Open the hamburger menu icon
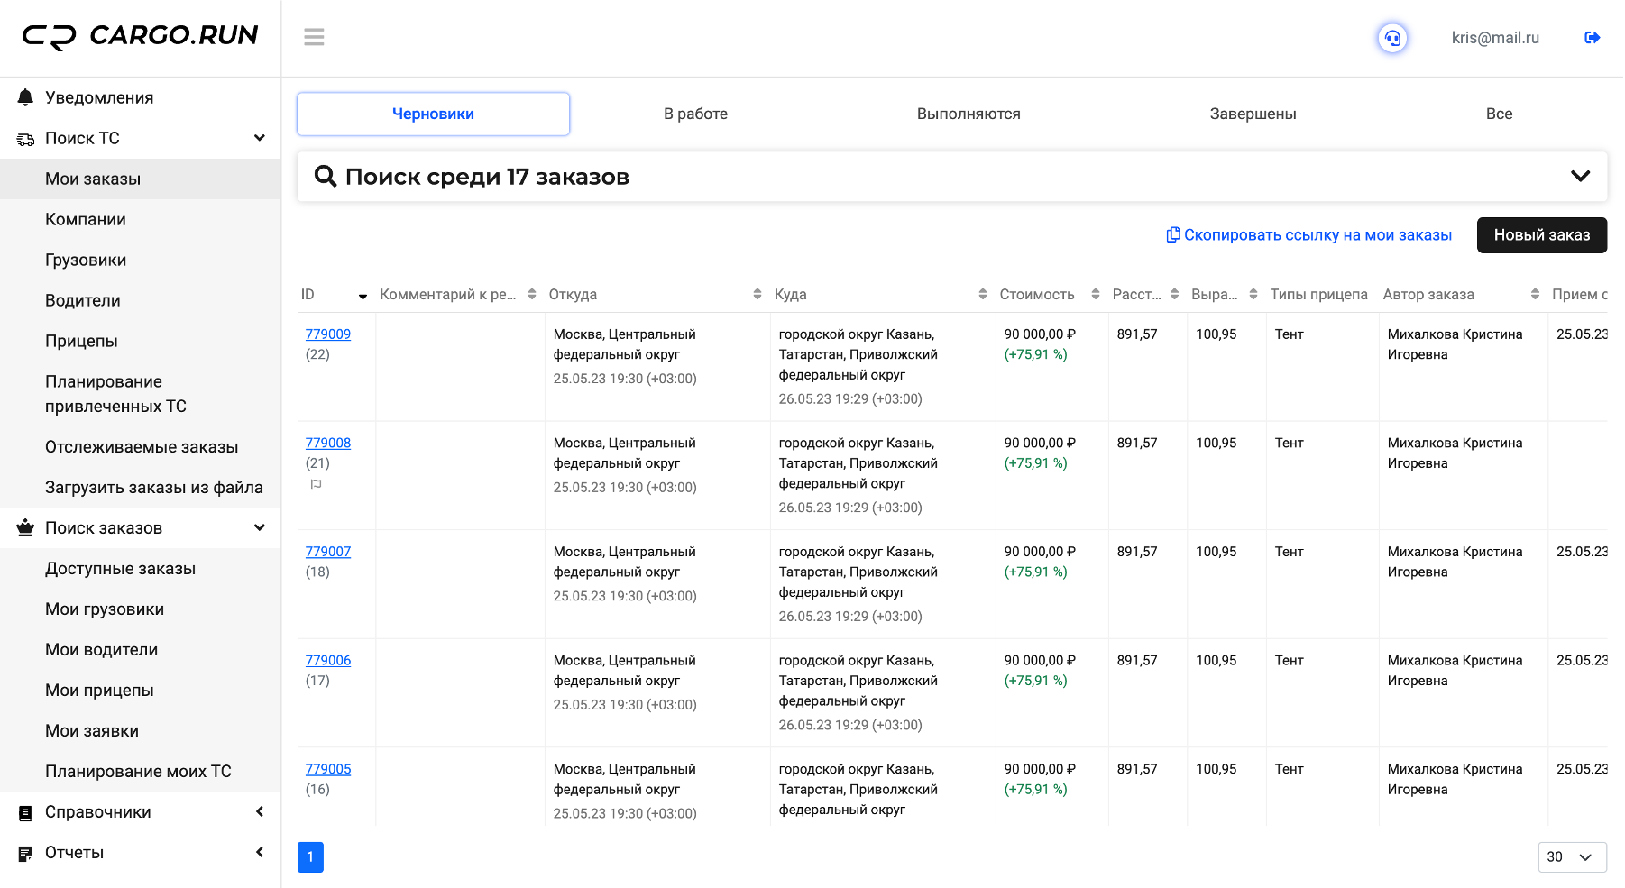The image size is (1625, 888). pos(314,37)
